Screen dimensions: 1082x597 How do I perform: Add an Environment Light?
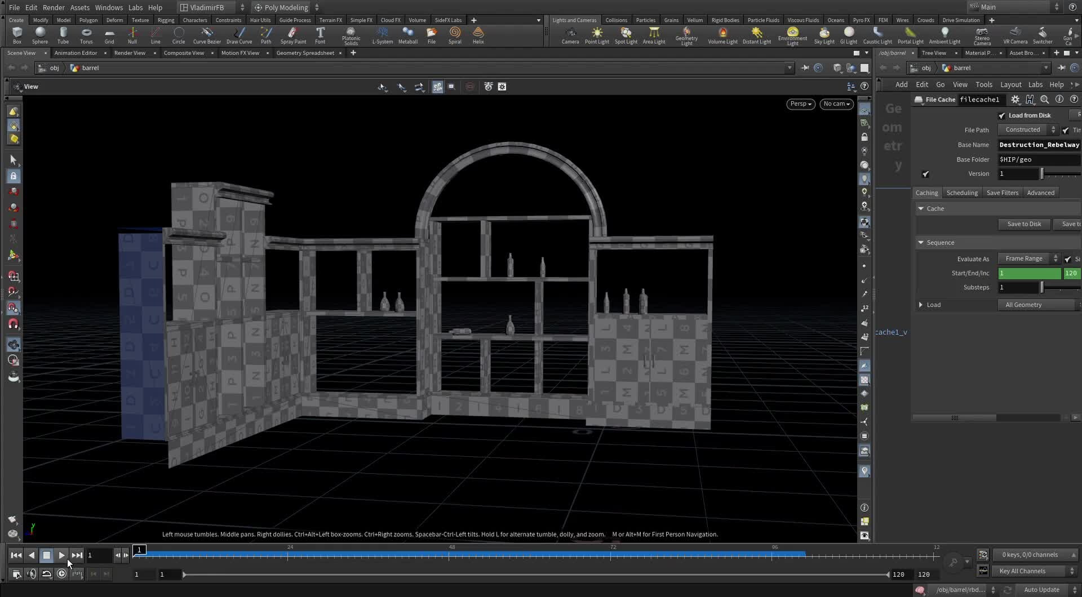point(792,35)
